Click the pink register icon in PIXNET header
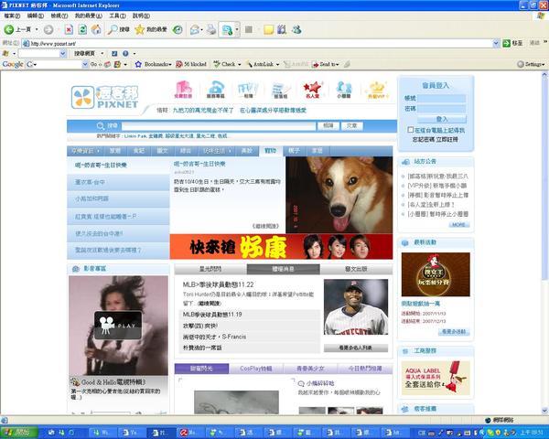 click(x=184, y=90)
